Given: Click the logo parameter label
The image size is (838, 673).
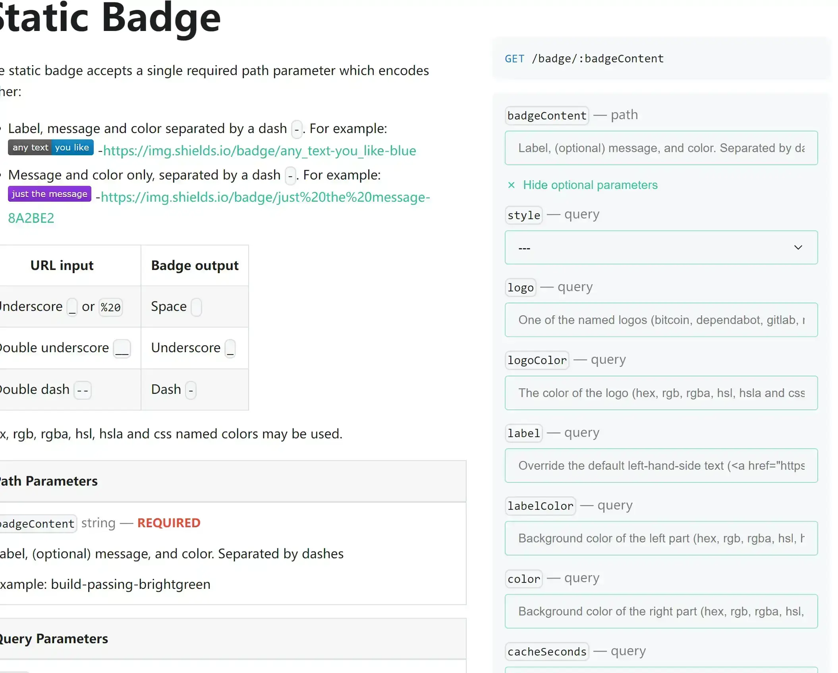Looking at the screenshot, I should (520, 288).
